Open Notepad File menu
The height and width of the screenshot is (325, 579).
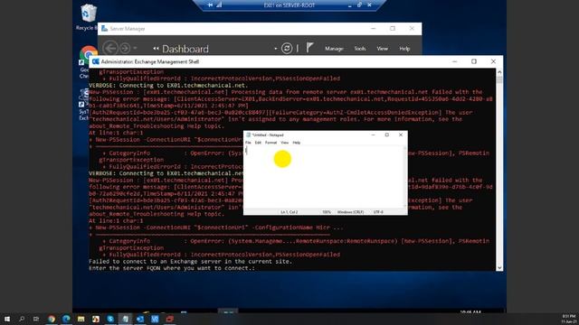pos(248,143)
